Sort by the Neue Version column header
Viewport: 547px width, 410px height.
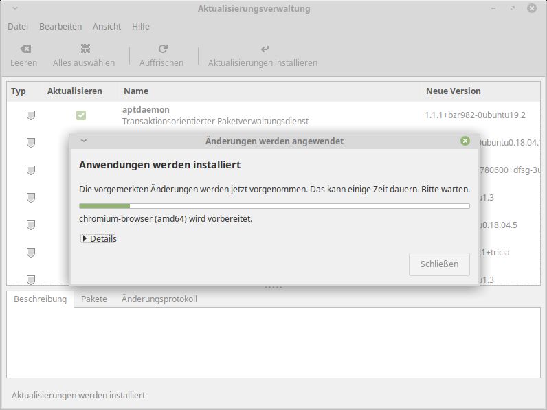454,91
